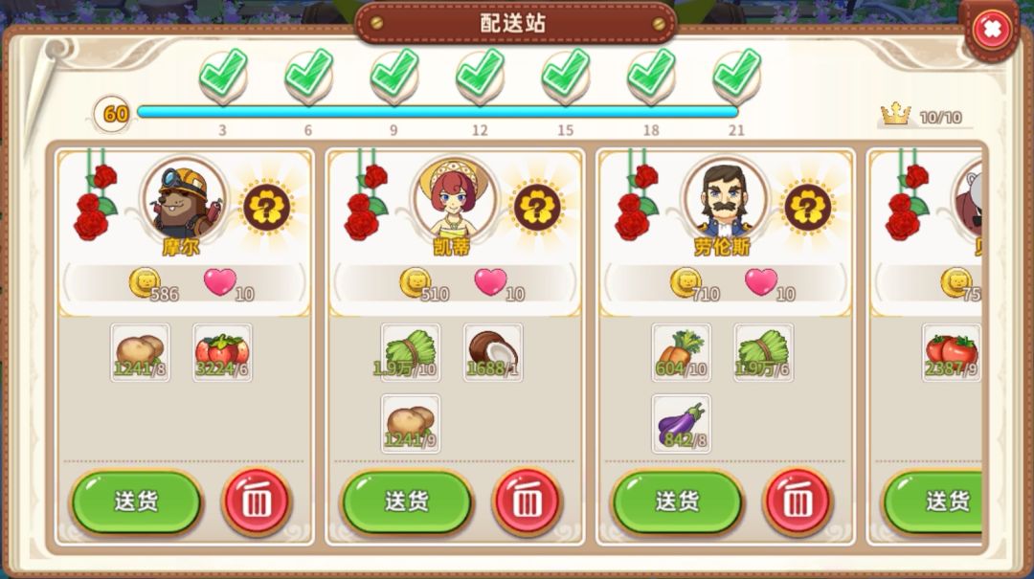
Task: Click the blue delivery progress bar
Action: click(438, 112)
